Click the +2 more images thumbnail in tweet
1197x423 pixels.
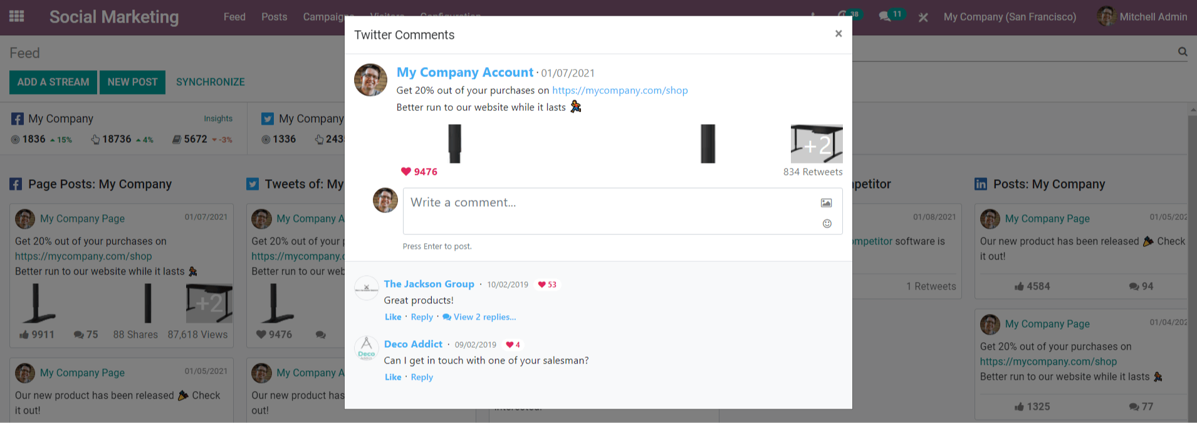click(816, 144)
